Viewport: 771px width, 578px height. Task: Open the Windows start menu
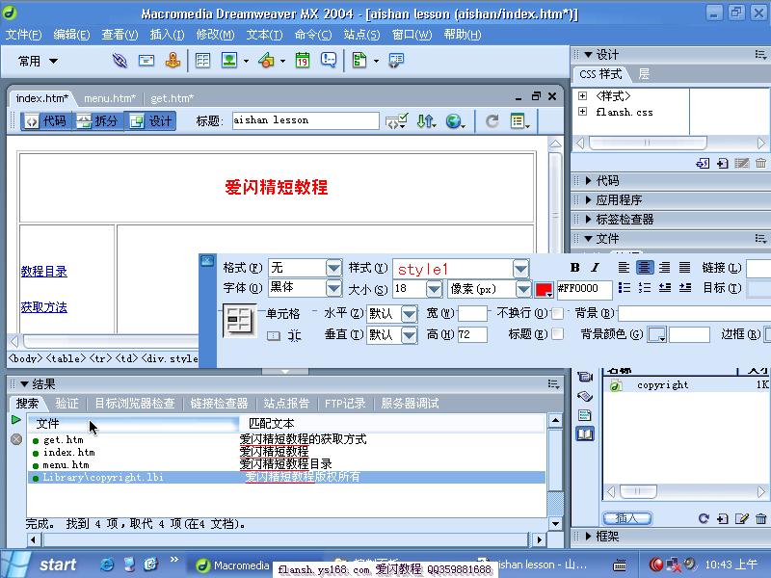pyautogui.click(x=45, y=565)
